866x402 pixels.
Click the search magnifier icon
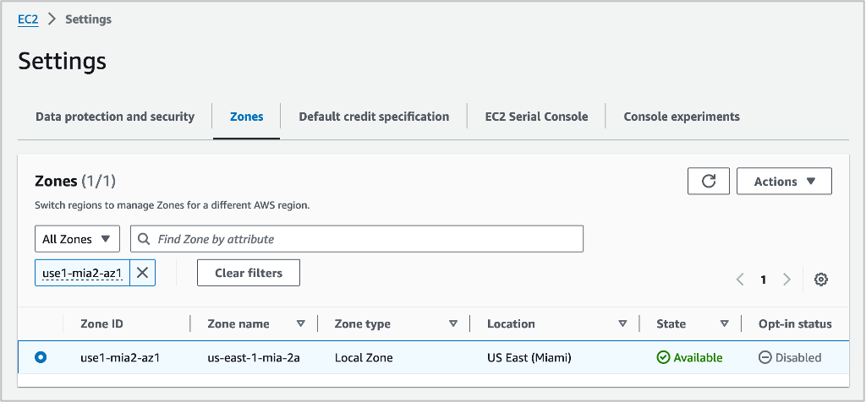click(145, 239)
